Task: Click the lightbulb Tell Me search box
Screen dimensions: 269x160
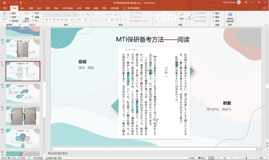Action: click(132, 8)
